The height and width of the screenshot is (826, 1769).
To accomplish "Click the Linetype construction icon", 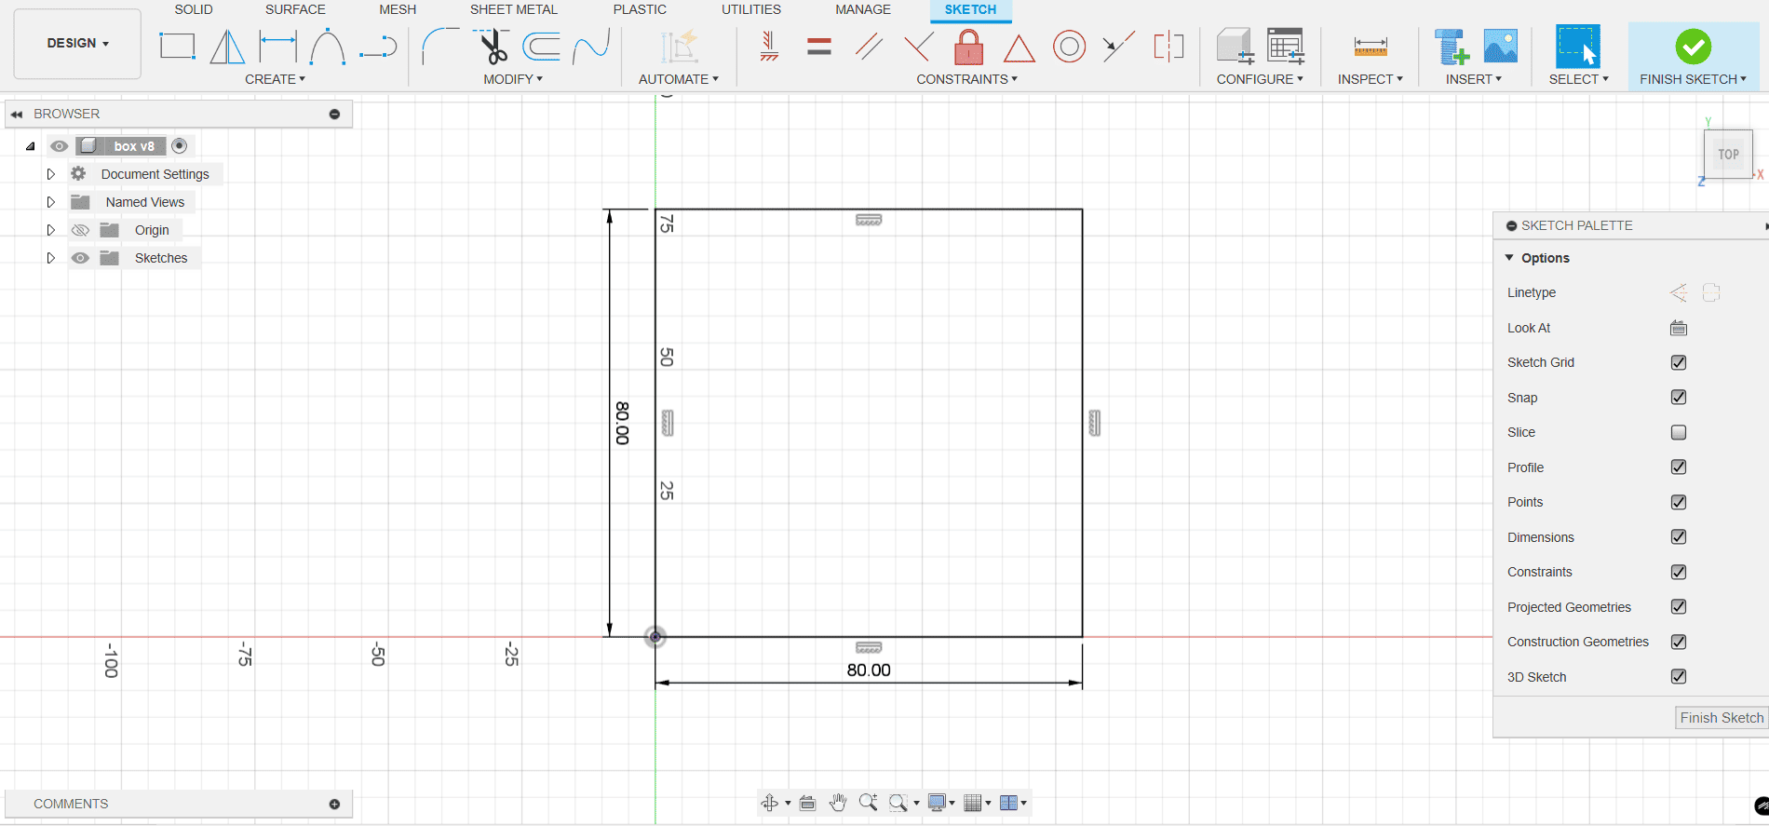I will tap(1679, 292).
